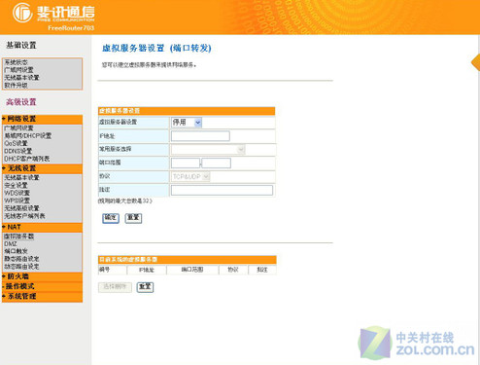Open 无线基本设置 under 无线设置
The image size is (480, 365).
(x=21, y=178)
